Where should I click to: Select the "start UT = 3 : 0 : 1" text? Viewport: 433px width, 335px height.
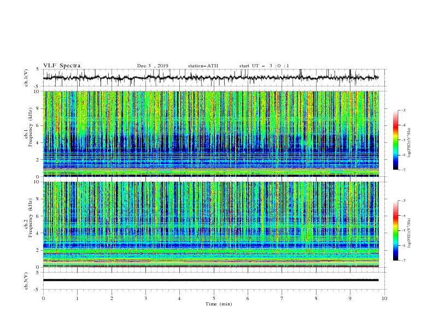(x=264, y=66)
